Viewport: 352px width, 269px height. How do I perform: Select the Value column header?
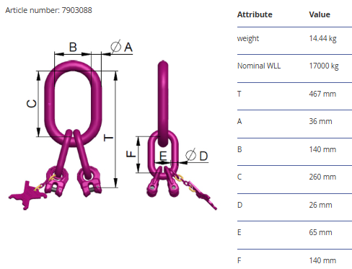[320, 14]
